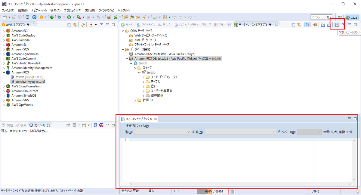Screen dimensions: 361x195
Task: Switch to the エラー・ログ tab
Action: (x=222, y=25)
